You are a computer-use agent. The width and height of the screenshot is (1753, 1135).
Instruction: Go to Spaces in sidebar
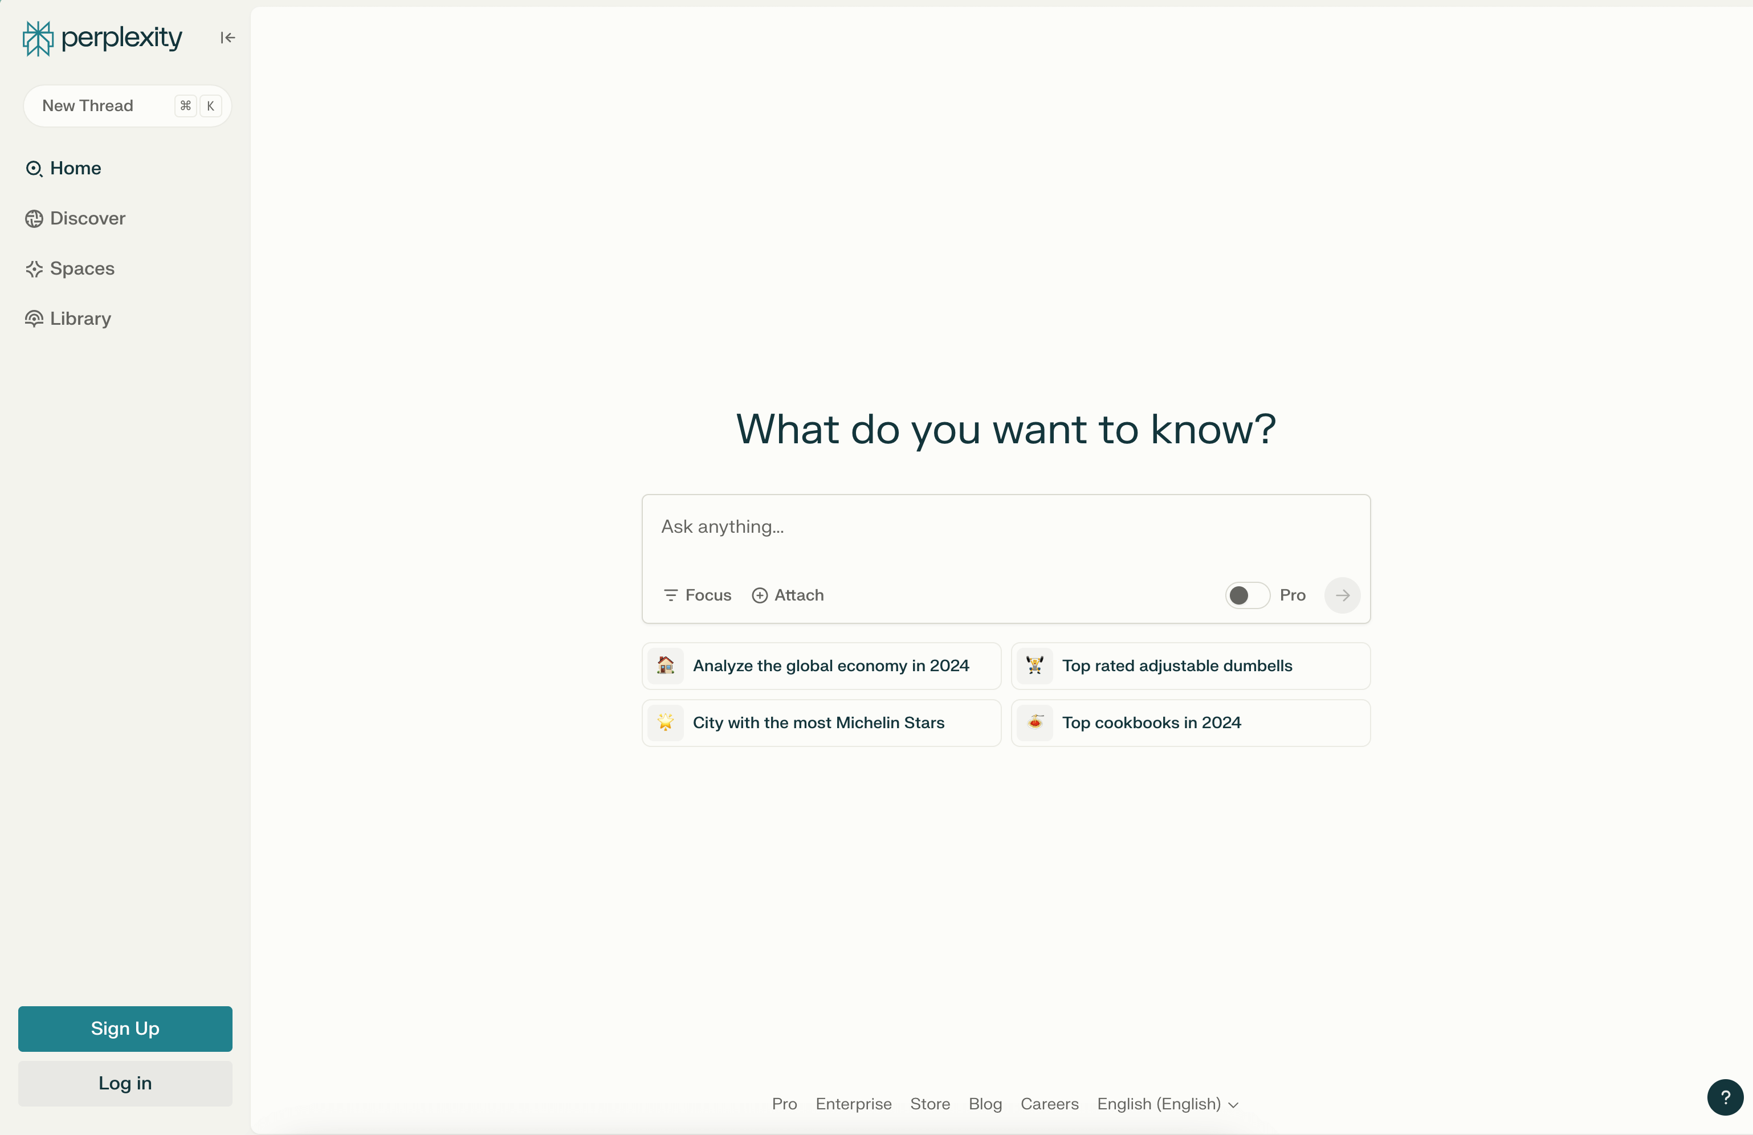81,268
